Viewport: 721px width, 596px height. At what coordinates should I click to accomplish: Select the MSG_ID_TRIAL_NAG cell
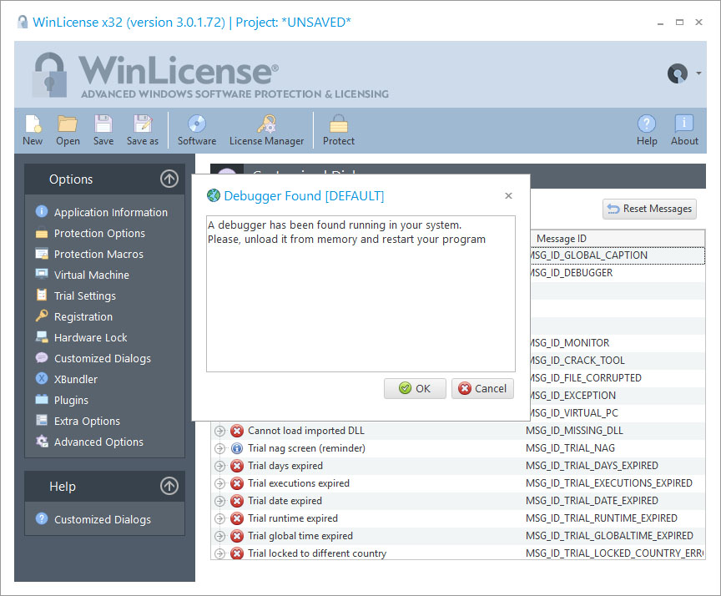coord(570,448)
